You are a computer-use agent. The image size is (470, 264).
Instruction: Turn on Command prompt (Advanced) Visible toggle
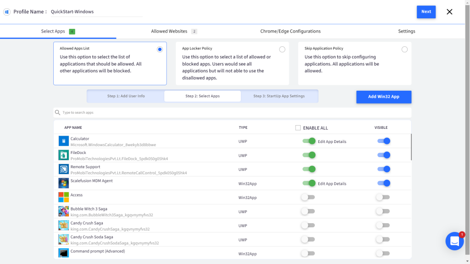click(x=383, y=253)
